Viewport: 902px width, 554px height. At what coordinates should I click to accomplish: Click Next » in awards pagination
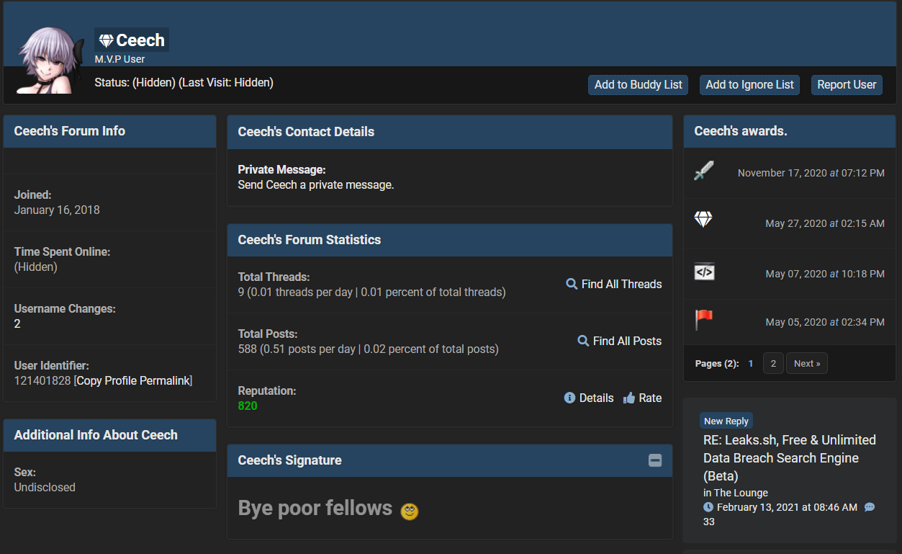point(807,363)
